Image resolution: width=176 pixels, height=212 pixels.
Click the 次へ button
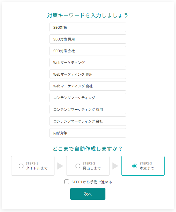[x=88, y=194]
